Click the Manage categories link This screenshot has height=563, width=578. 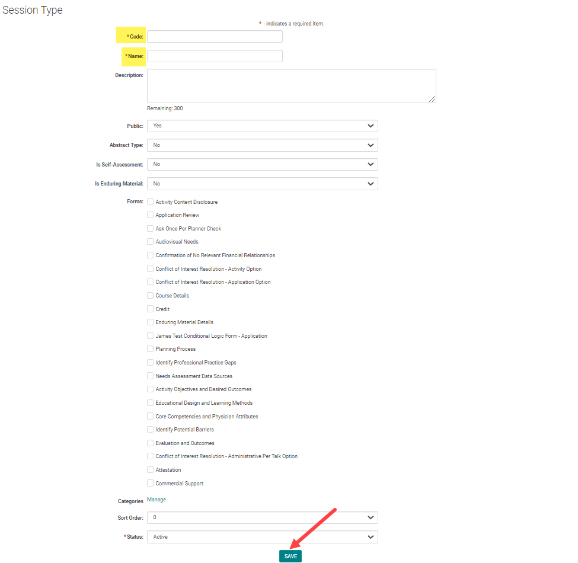[x=157, y=500]
